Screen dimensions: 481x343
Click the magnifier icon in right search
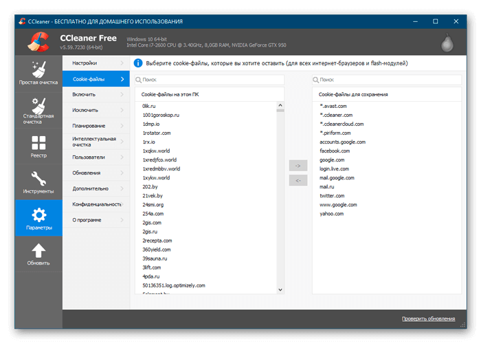(x=315, y=80)
